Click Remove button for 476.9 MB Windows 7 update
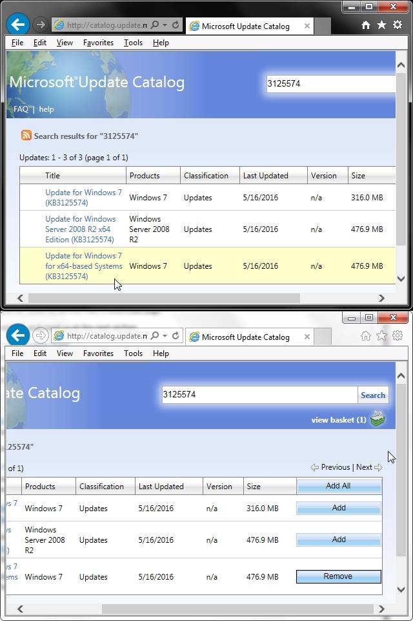 coord(339,576)
